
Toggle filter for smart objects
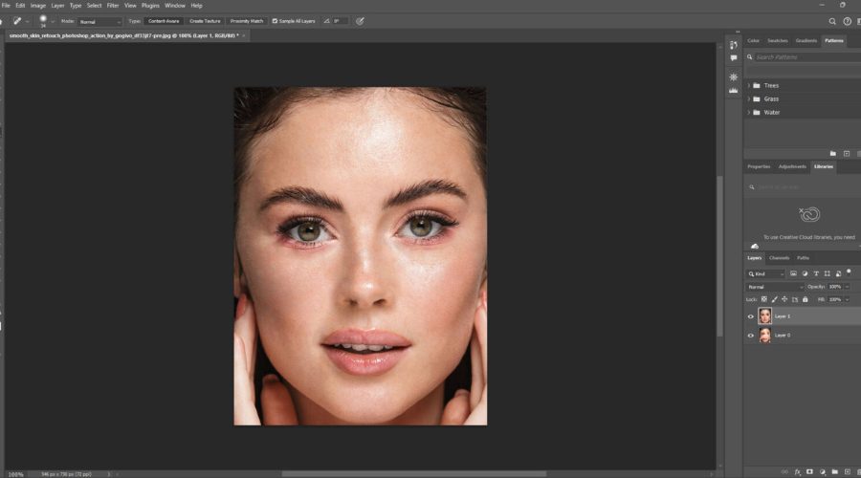[838, 273]
